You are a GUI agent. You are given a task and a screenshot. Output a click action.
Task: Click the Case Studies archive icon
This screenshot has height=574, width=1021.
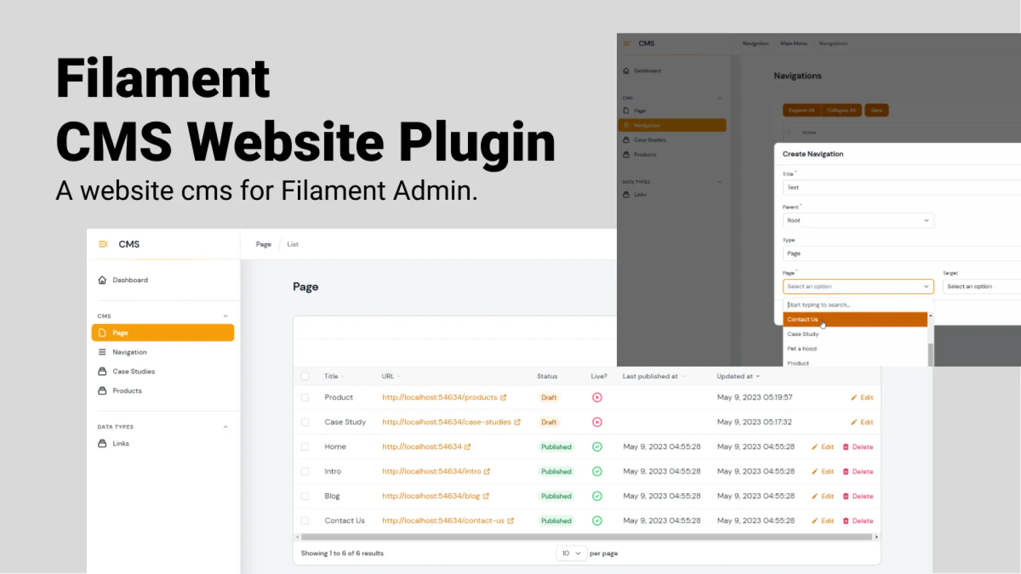coord(102,371)
